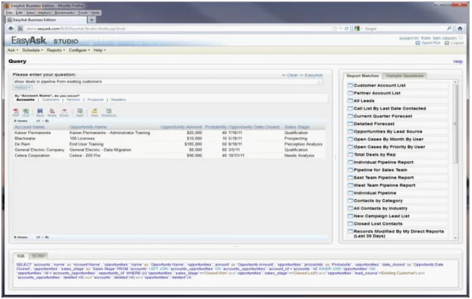Image resolution: width=472 pixels, height=299 pixels.
Task: Open Partner Account List report
Action: coord(377,93)
